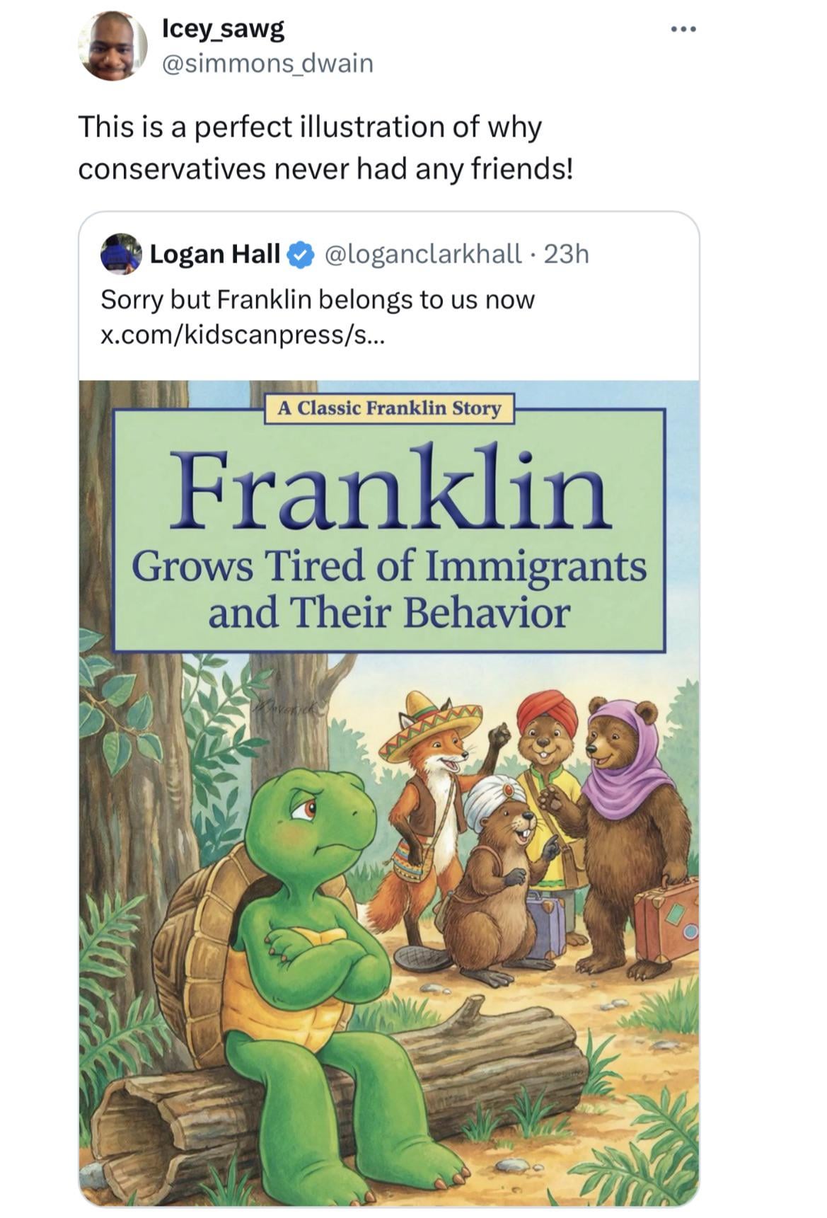Click Logan Hall's small profile avatar

tap(120, 253)
